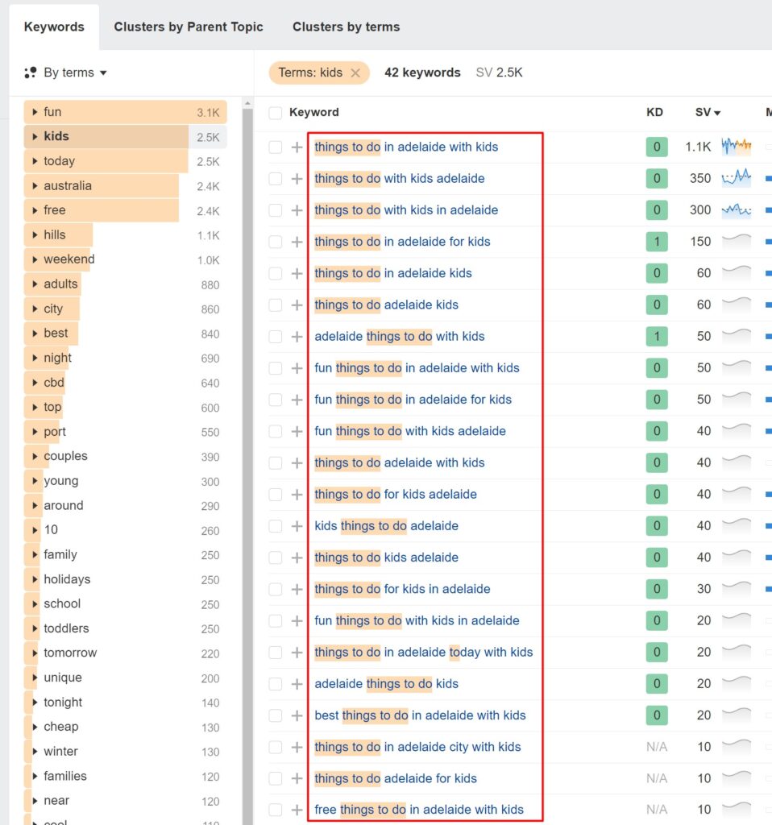This screenshot has width=772, height=825.
Task: Click the KD column header
Action: 654,113
